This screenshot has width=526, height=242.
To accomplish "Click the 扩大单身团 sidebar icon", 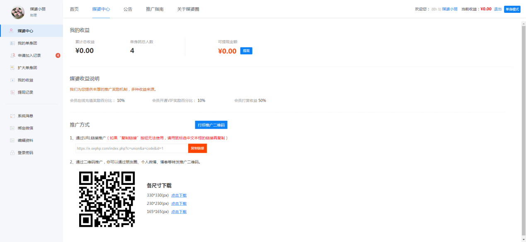I will [x=12, y=68].
